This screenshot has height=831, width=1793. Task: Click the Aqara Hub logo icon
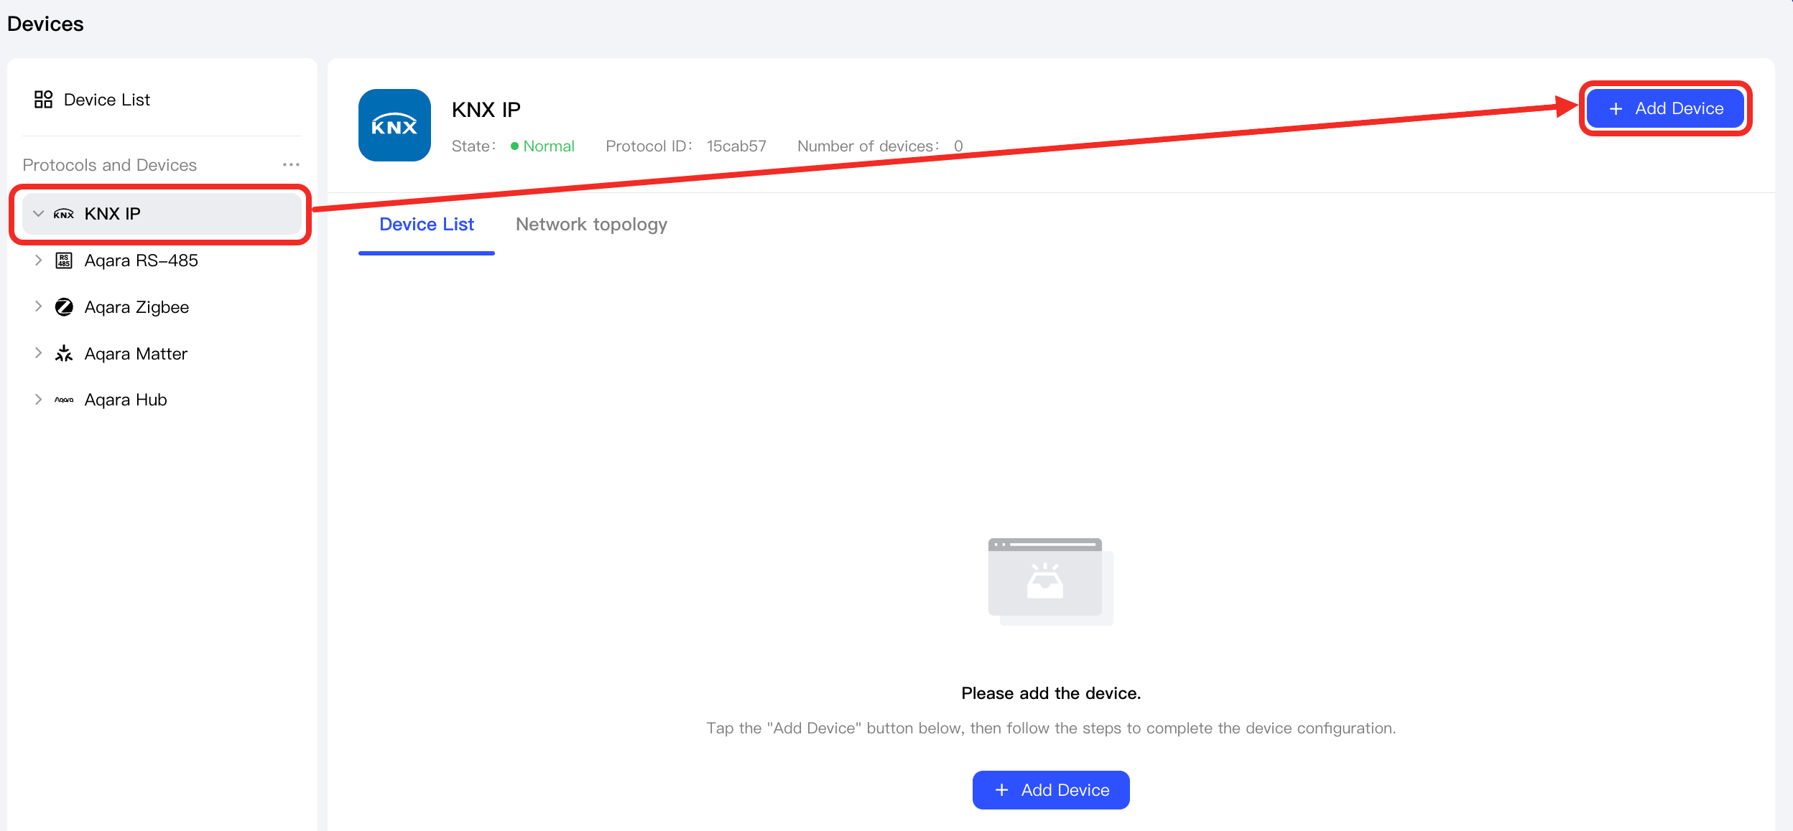point(64,400)
